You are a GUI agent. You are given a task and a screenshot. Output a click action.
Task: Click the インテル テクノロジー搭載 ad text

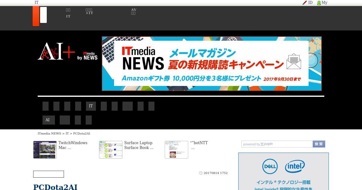283,182
